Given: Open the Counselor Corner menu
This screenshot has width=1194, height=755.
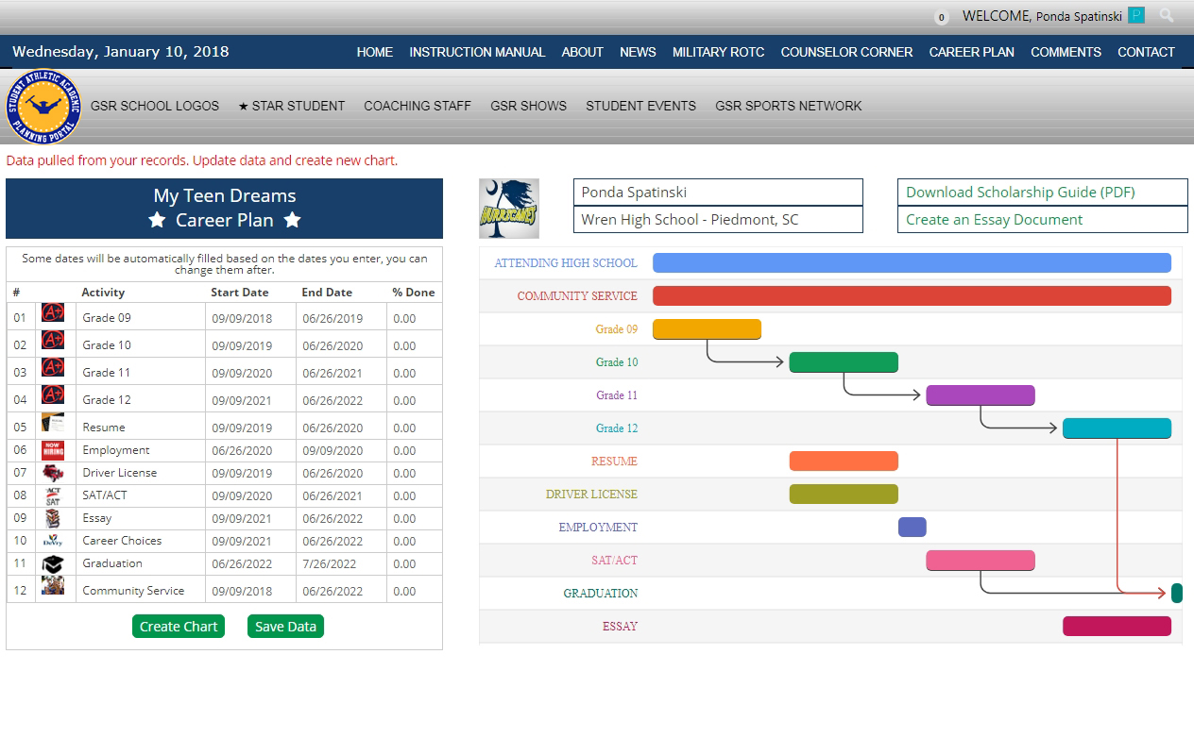Looking at the screenshot, I should pyautogui.click(x=846, y=52).
